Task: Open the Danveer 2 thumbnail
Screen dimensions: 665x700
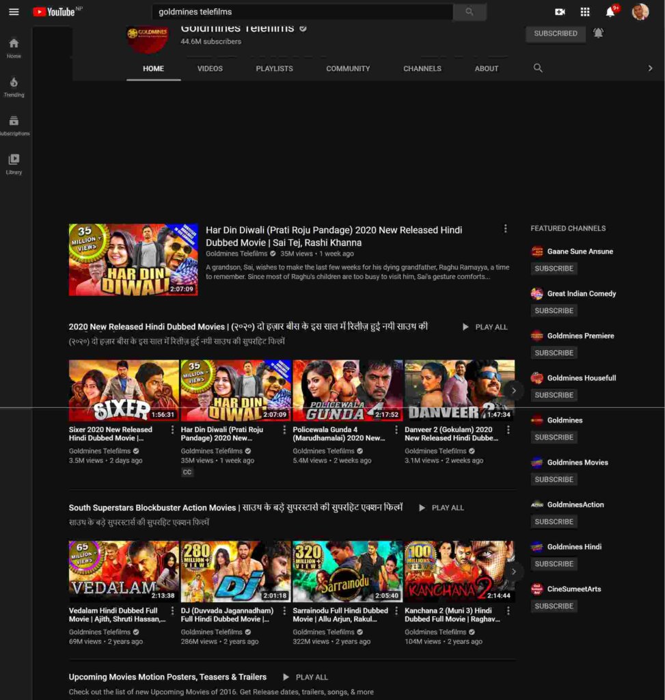Action: 460,390
